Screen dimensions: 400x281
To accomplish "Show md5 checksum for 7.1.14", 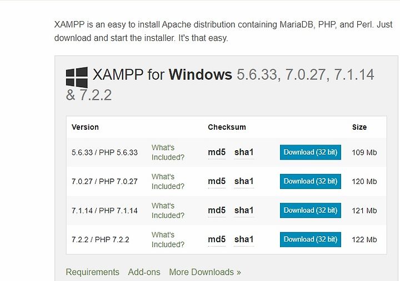I will point(217,210).
